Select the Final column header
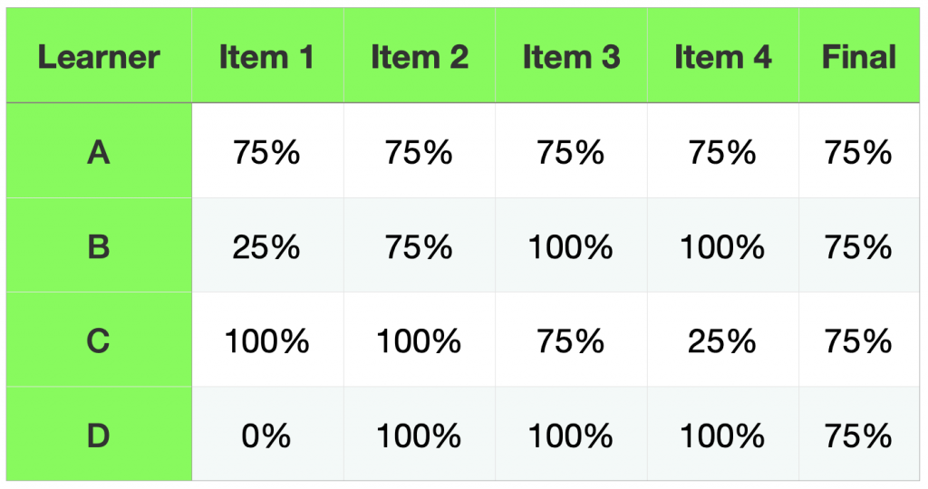The image size is (928, 489). (858, 58)
